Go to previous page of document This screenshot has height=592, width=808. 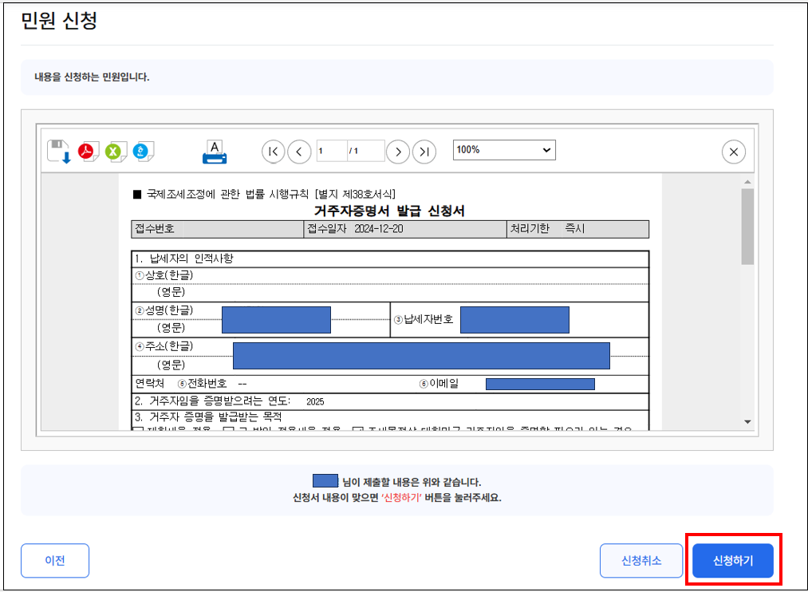(299, 152)
